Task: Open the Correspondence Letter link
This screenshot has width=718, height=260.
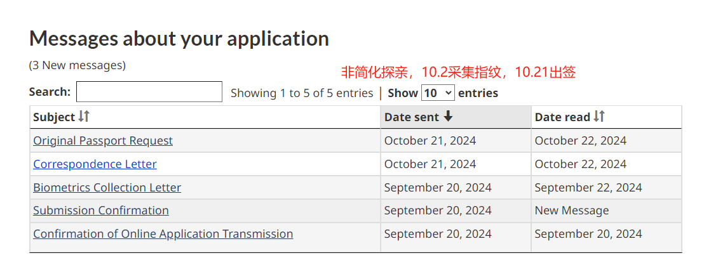Action: [95, 164]
